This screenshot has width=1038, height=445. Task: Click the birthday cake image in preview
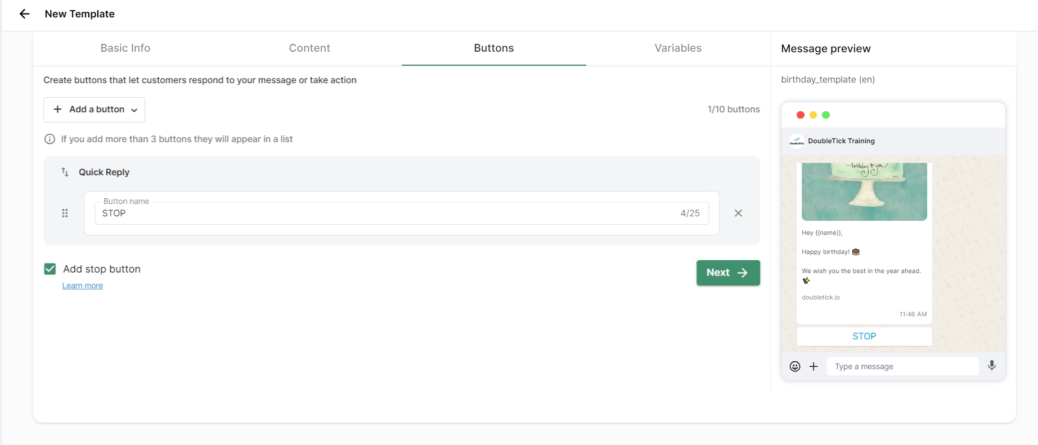click(x=864, y=192)
